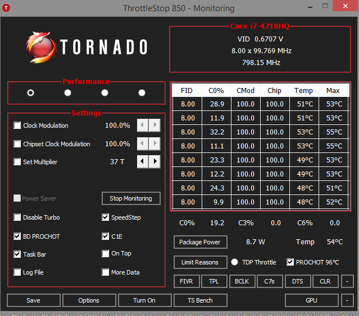Increase Clock Modulation with right arrow
Screen dimensions: 359x316
coord(154,125)
